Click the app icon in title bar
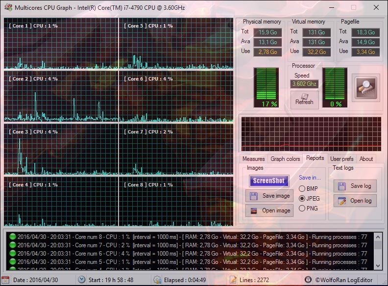The width and height of the screenshot is (388, 286). click(x=8, y=8)
